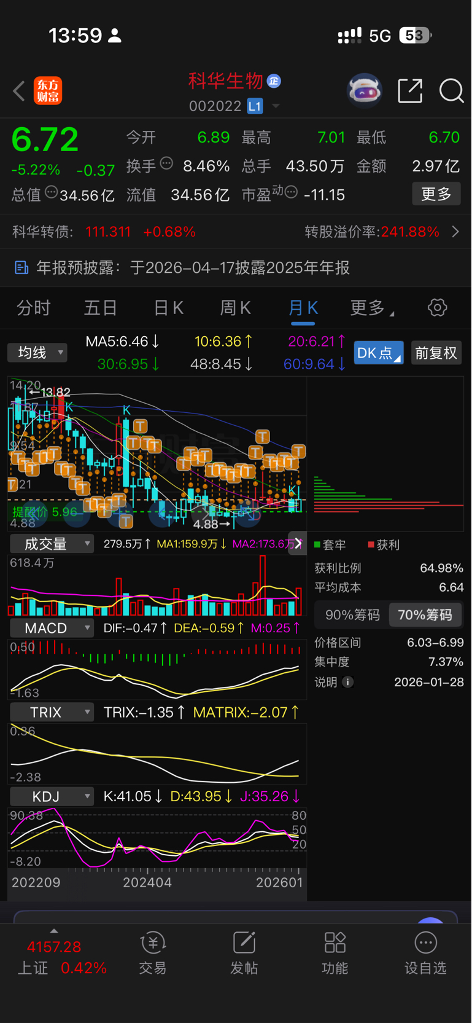Screen dimensions: 472x1023
Task: Open the 更多 chart period menu
Action: click(372, 308)
